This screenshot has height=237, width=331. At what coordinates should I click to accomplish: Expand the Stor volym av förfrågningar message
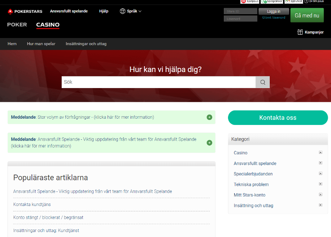(209, 117)
